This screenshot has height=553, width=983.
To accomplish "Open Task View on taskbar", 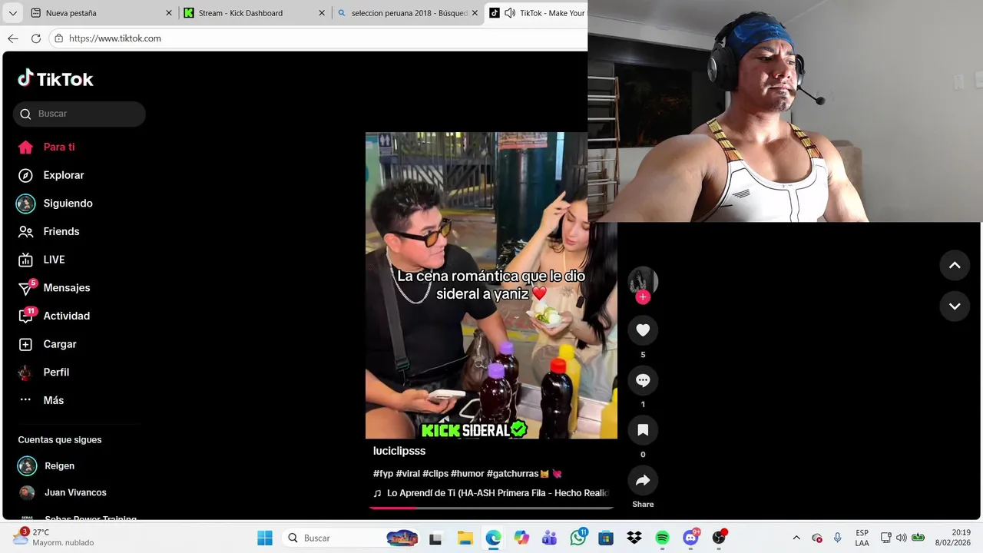I will [x=435, y=538].
